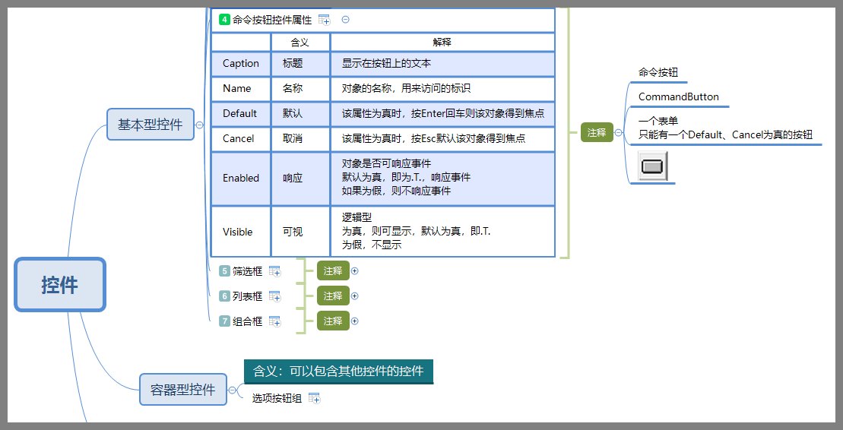Click the green number 4 priority marker
This screenshot has height=430, width=843.
coord(225,20)
